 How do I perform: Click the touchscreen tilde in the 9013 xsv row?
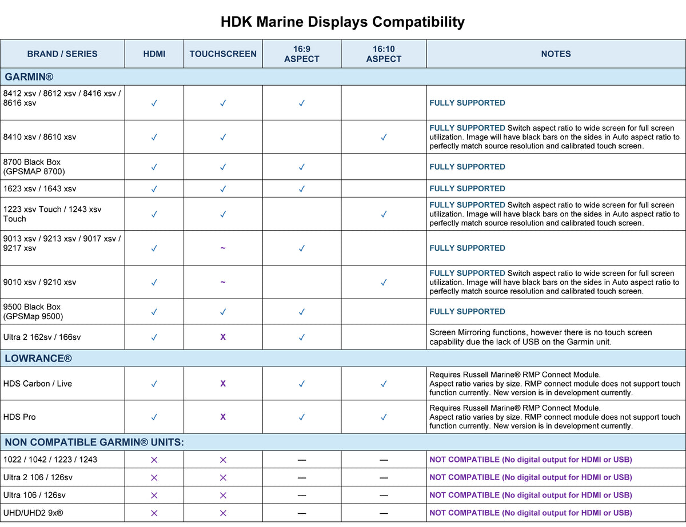[x=223, y=248]
